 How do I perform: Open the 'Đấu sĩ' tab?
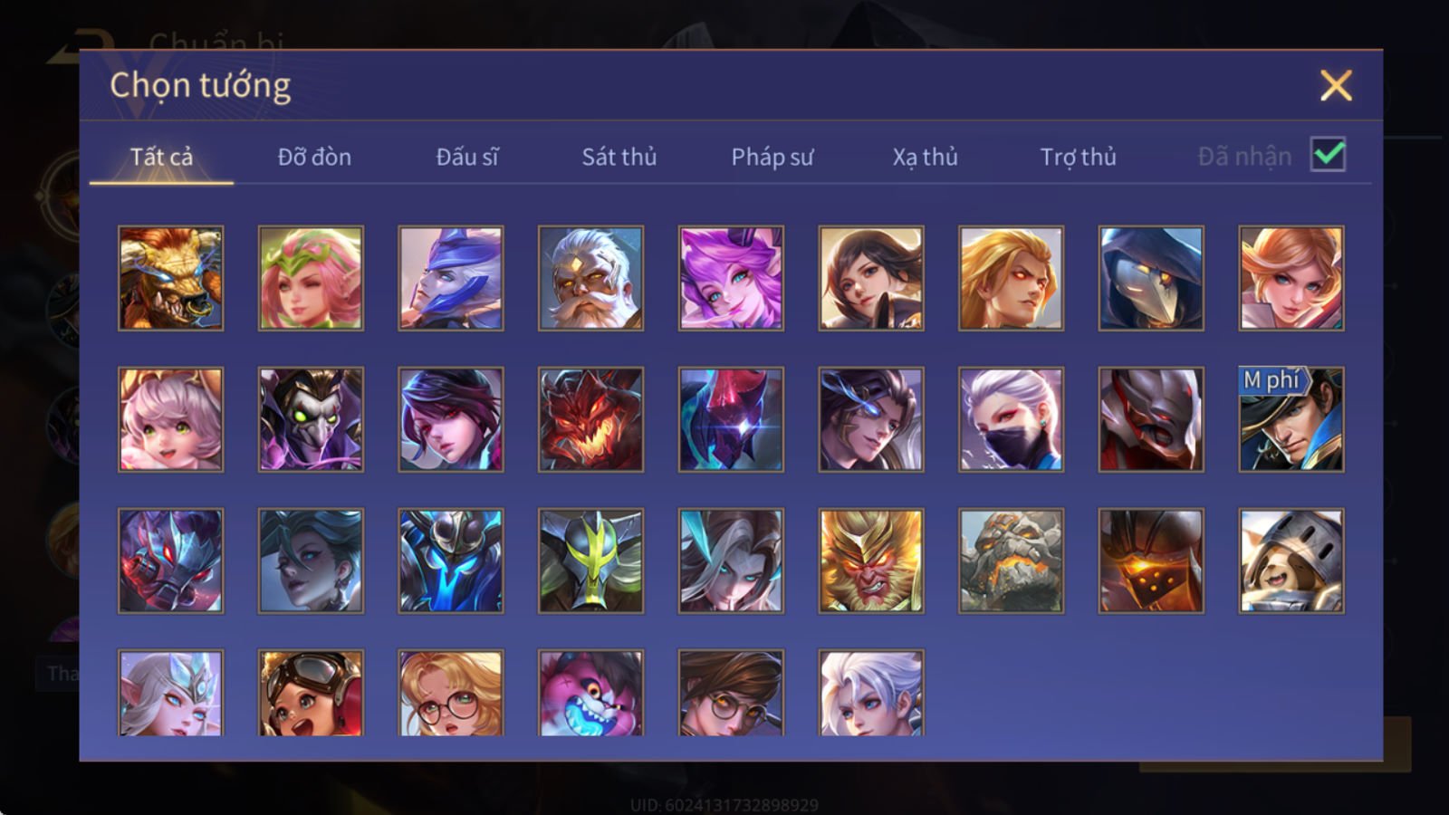click(466, 157)
